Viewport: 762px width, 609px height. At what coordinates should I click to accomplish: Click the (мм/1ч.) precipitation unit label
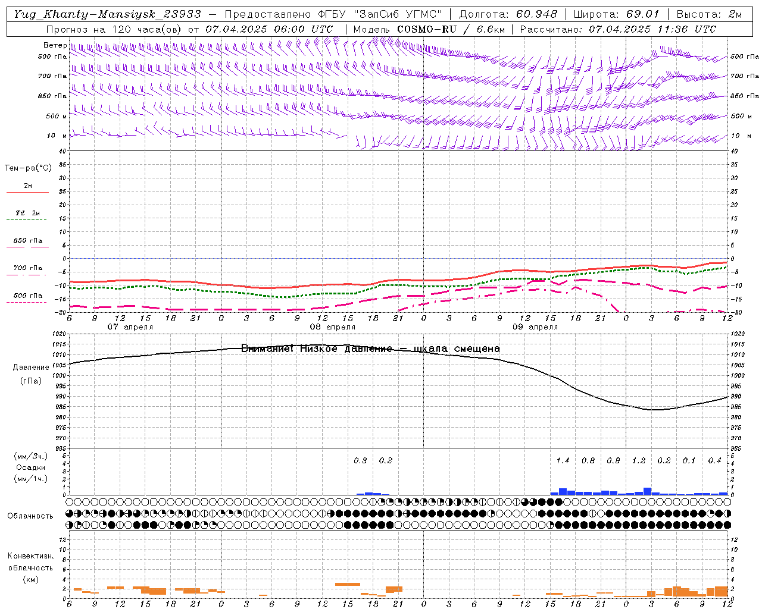click(30, 479)
